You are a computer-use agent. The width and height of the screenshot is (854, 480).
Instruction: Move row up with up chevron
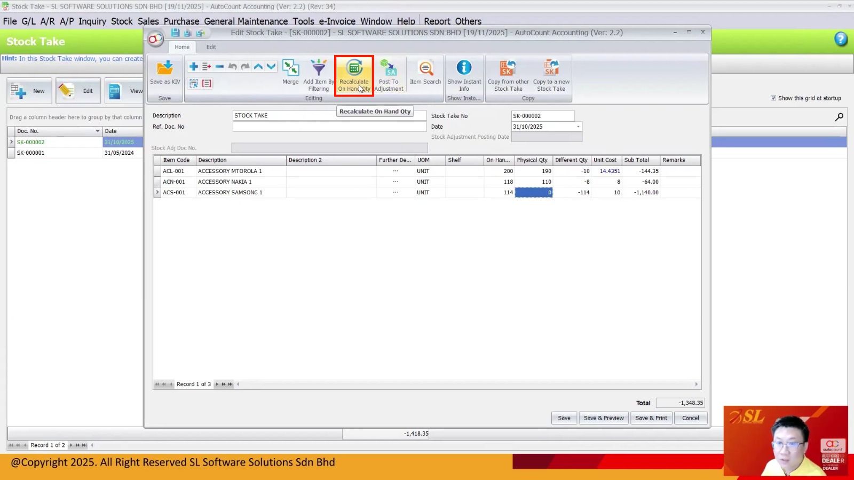(258, 67)
